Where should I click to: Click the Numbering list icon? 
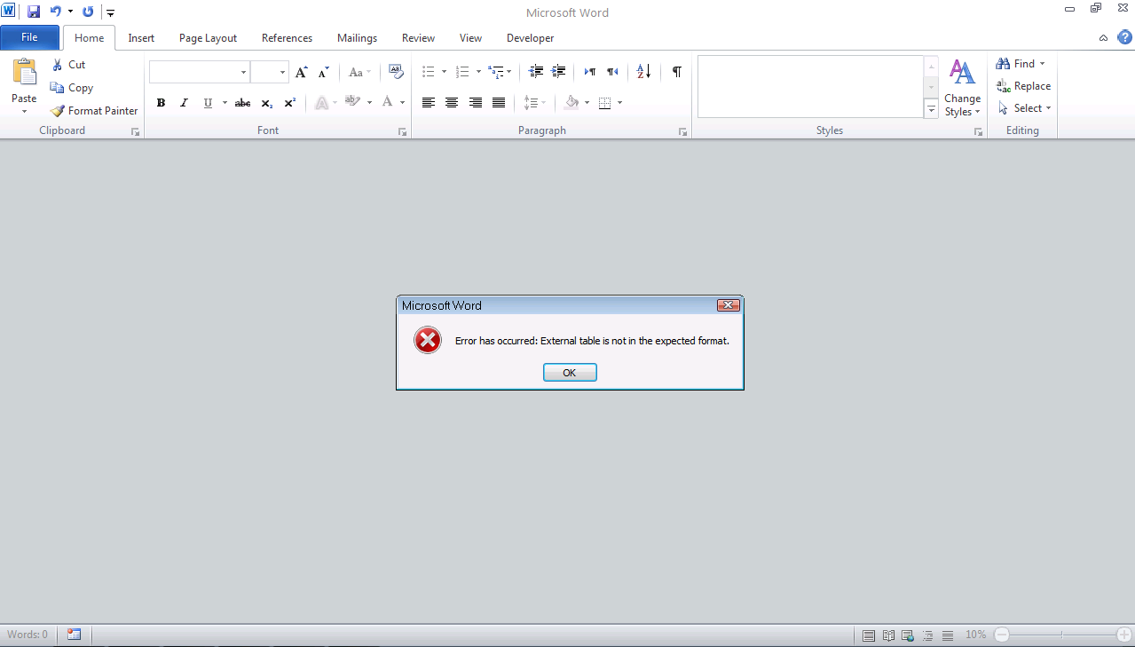click(461, 72)
